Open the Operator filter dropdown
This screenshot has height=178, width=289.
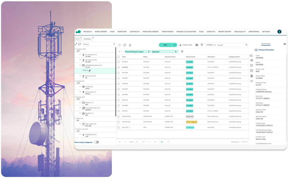tap(165, 52)
